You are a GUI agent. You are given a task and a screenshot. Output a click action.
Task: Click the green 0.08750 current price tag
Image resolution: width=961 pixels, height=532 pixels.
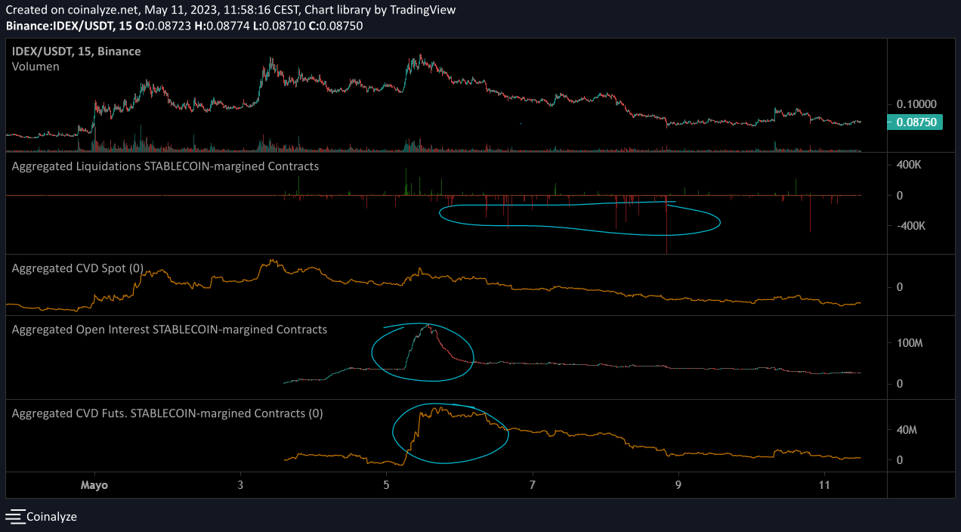tap(914, 122)
